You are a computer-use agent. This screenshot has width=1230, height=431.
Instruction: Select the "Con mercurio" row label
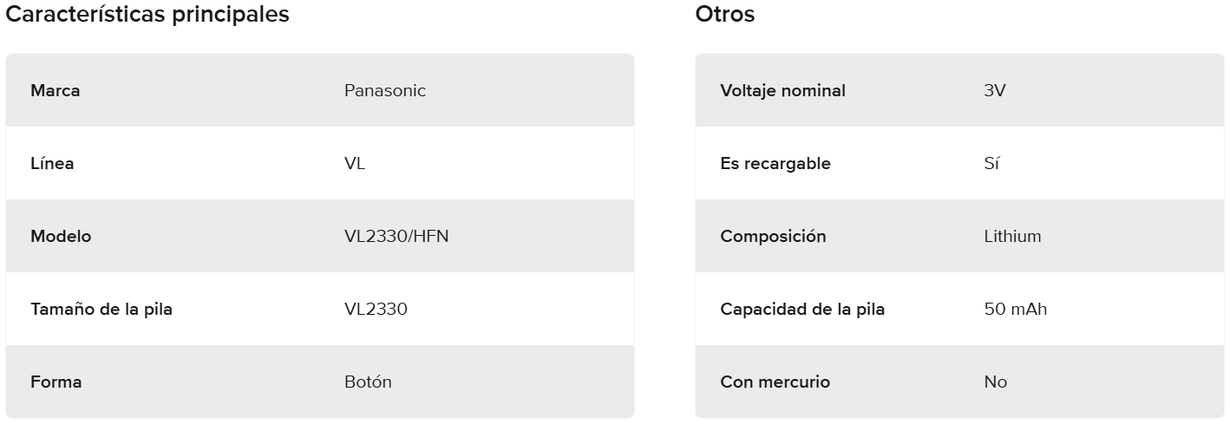pos(775,382)
